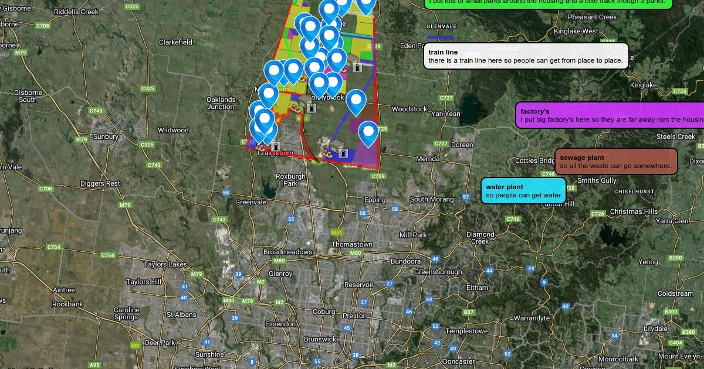Select the Warrandyte place label
Screen dimensions: 704x369
[x=531, y=318]
